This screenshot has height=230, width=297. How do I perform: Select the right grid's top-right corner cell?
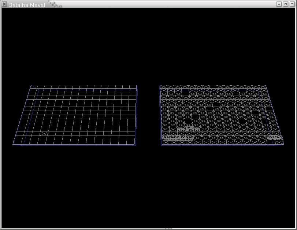pos(262,87)
